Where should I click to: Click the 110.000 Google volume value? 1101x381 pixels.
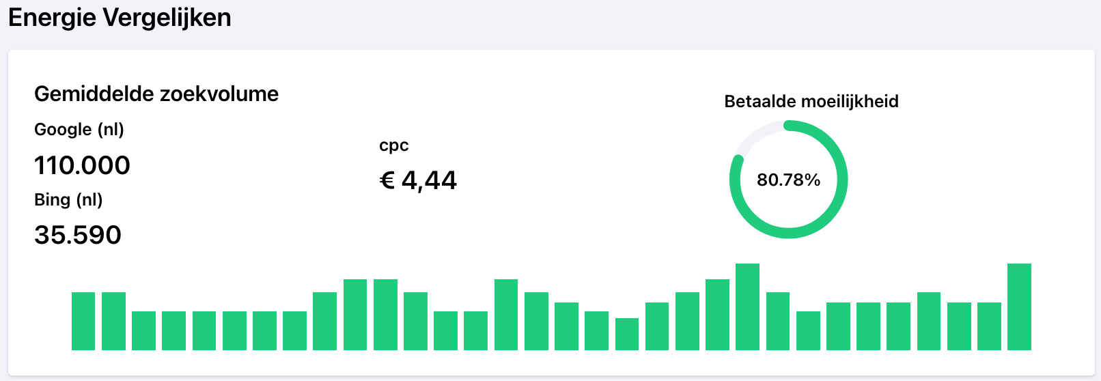click(82, 165)
